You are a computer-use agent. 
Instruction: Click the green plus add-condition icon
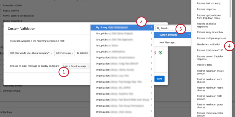pyautogui.click(x=160, y=53)
